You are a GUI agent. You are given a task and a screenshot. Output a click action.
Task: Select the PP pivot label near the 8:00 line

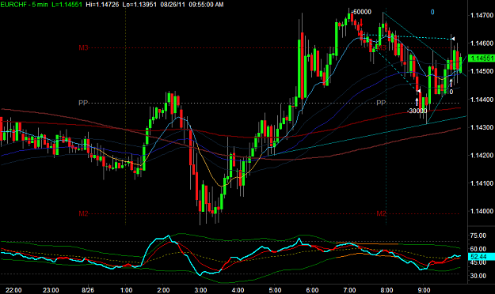(382, 103)
